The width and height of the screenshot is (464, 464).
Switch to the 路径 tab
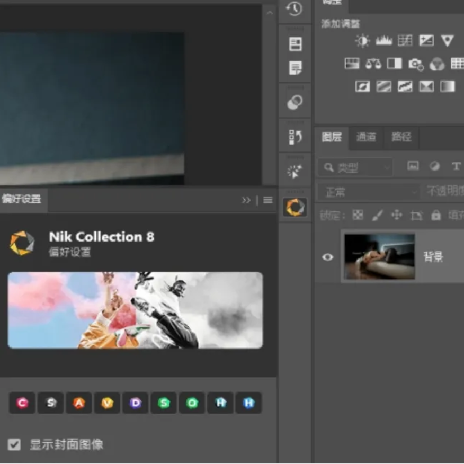point(401,137)
